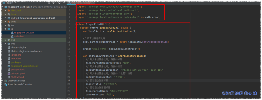The height and width of the screenshot is (100, 262).
Task: Select the fingerprint_util.dart editor tab
Action: pos(81,3)
